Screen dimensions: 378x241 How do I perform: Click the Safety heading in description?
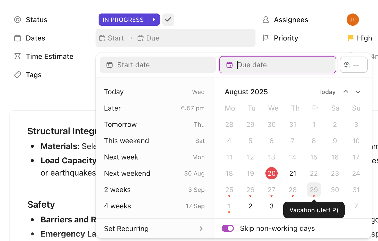[41, 204]
